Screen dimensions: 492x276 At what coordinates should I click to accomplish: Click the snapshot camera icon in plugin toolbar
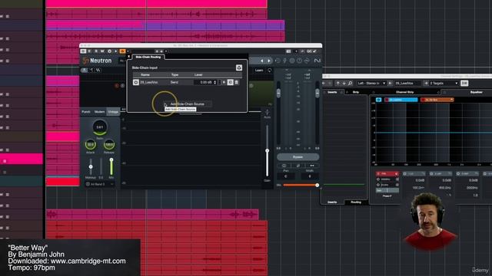point(288,51)
